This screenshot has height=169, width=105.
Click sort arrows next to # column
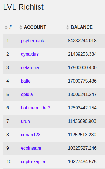point(6,27)
